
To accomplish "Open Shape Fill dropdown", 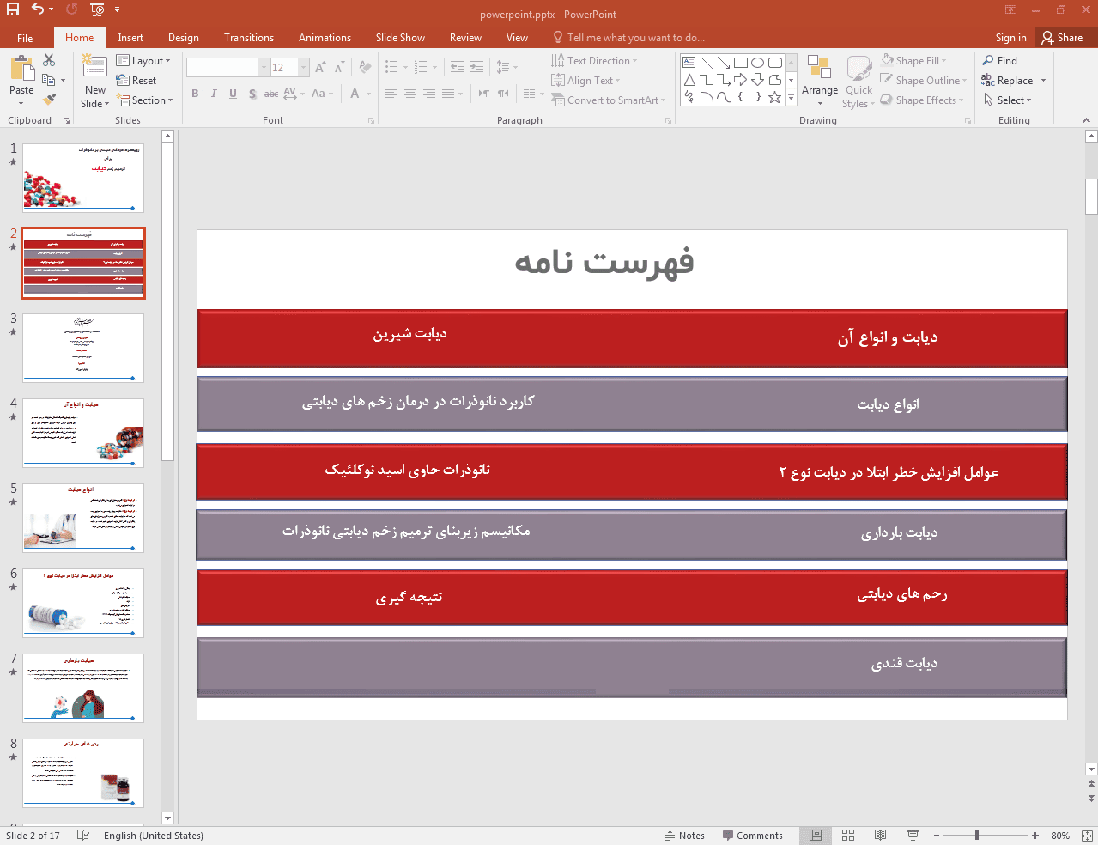I will coord(913,60).
